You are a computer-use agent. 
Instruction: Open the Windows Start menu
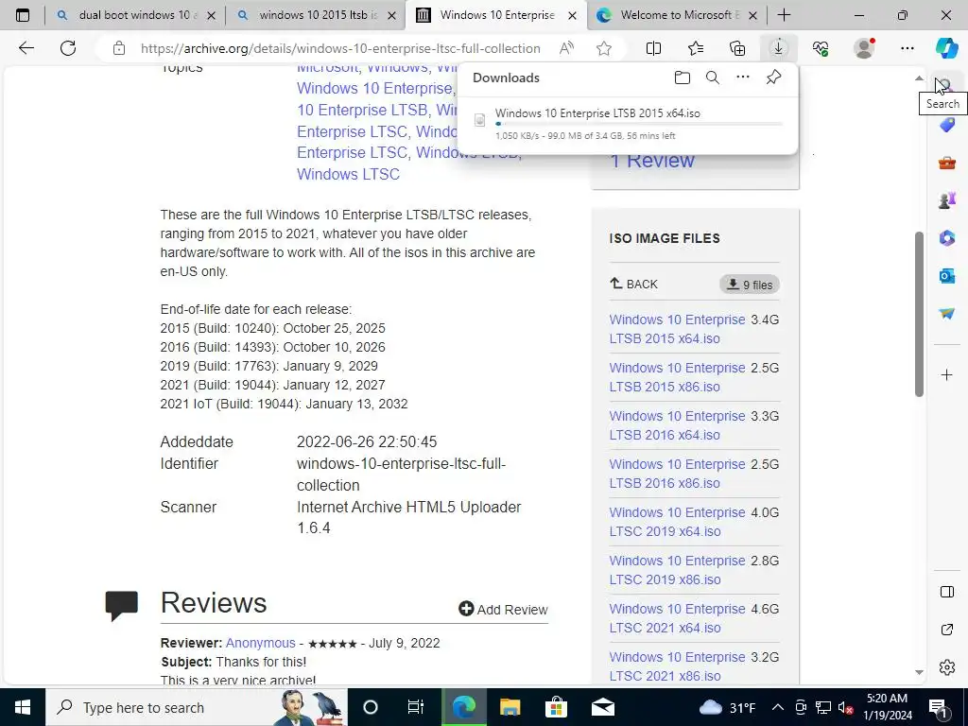click(x=23, y=707)
